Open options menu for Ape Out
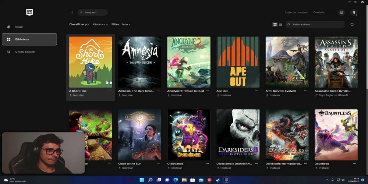This screenshot has width=368, height=184. [256, 91]
